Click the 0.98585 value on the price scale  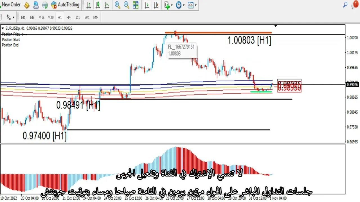click(352, 97)
